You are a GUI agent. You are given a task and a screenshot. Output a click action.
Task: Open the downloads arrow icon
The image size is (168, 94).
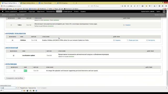coord(128,6)
